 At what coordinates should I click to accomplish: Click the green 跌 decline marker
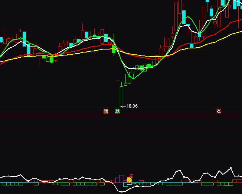118,111
